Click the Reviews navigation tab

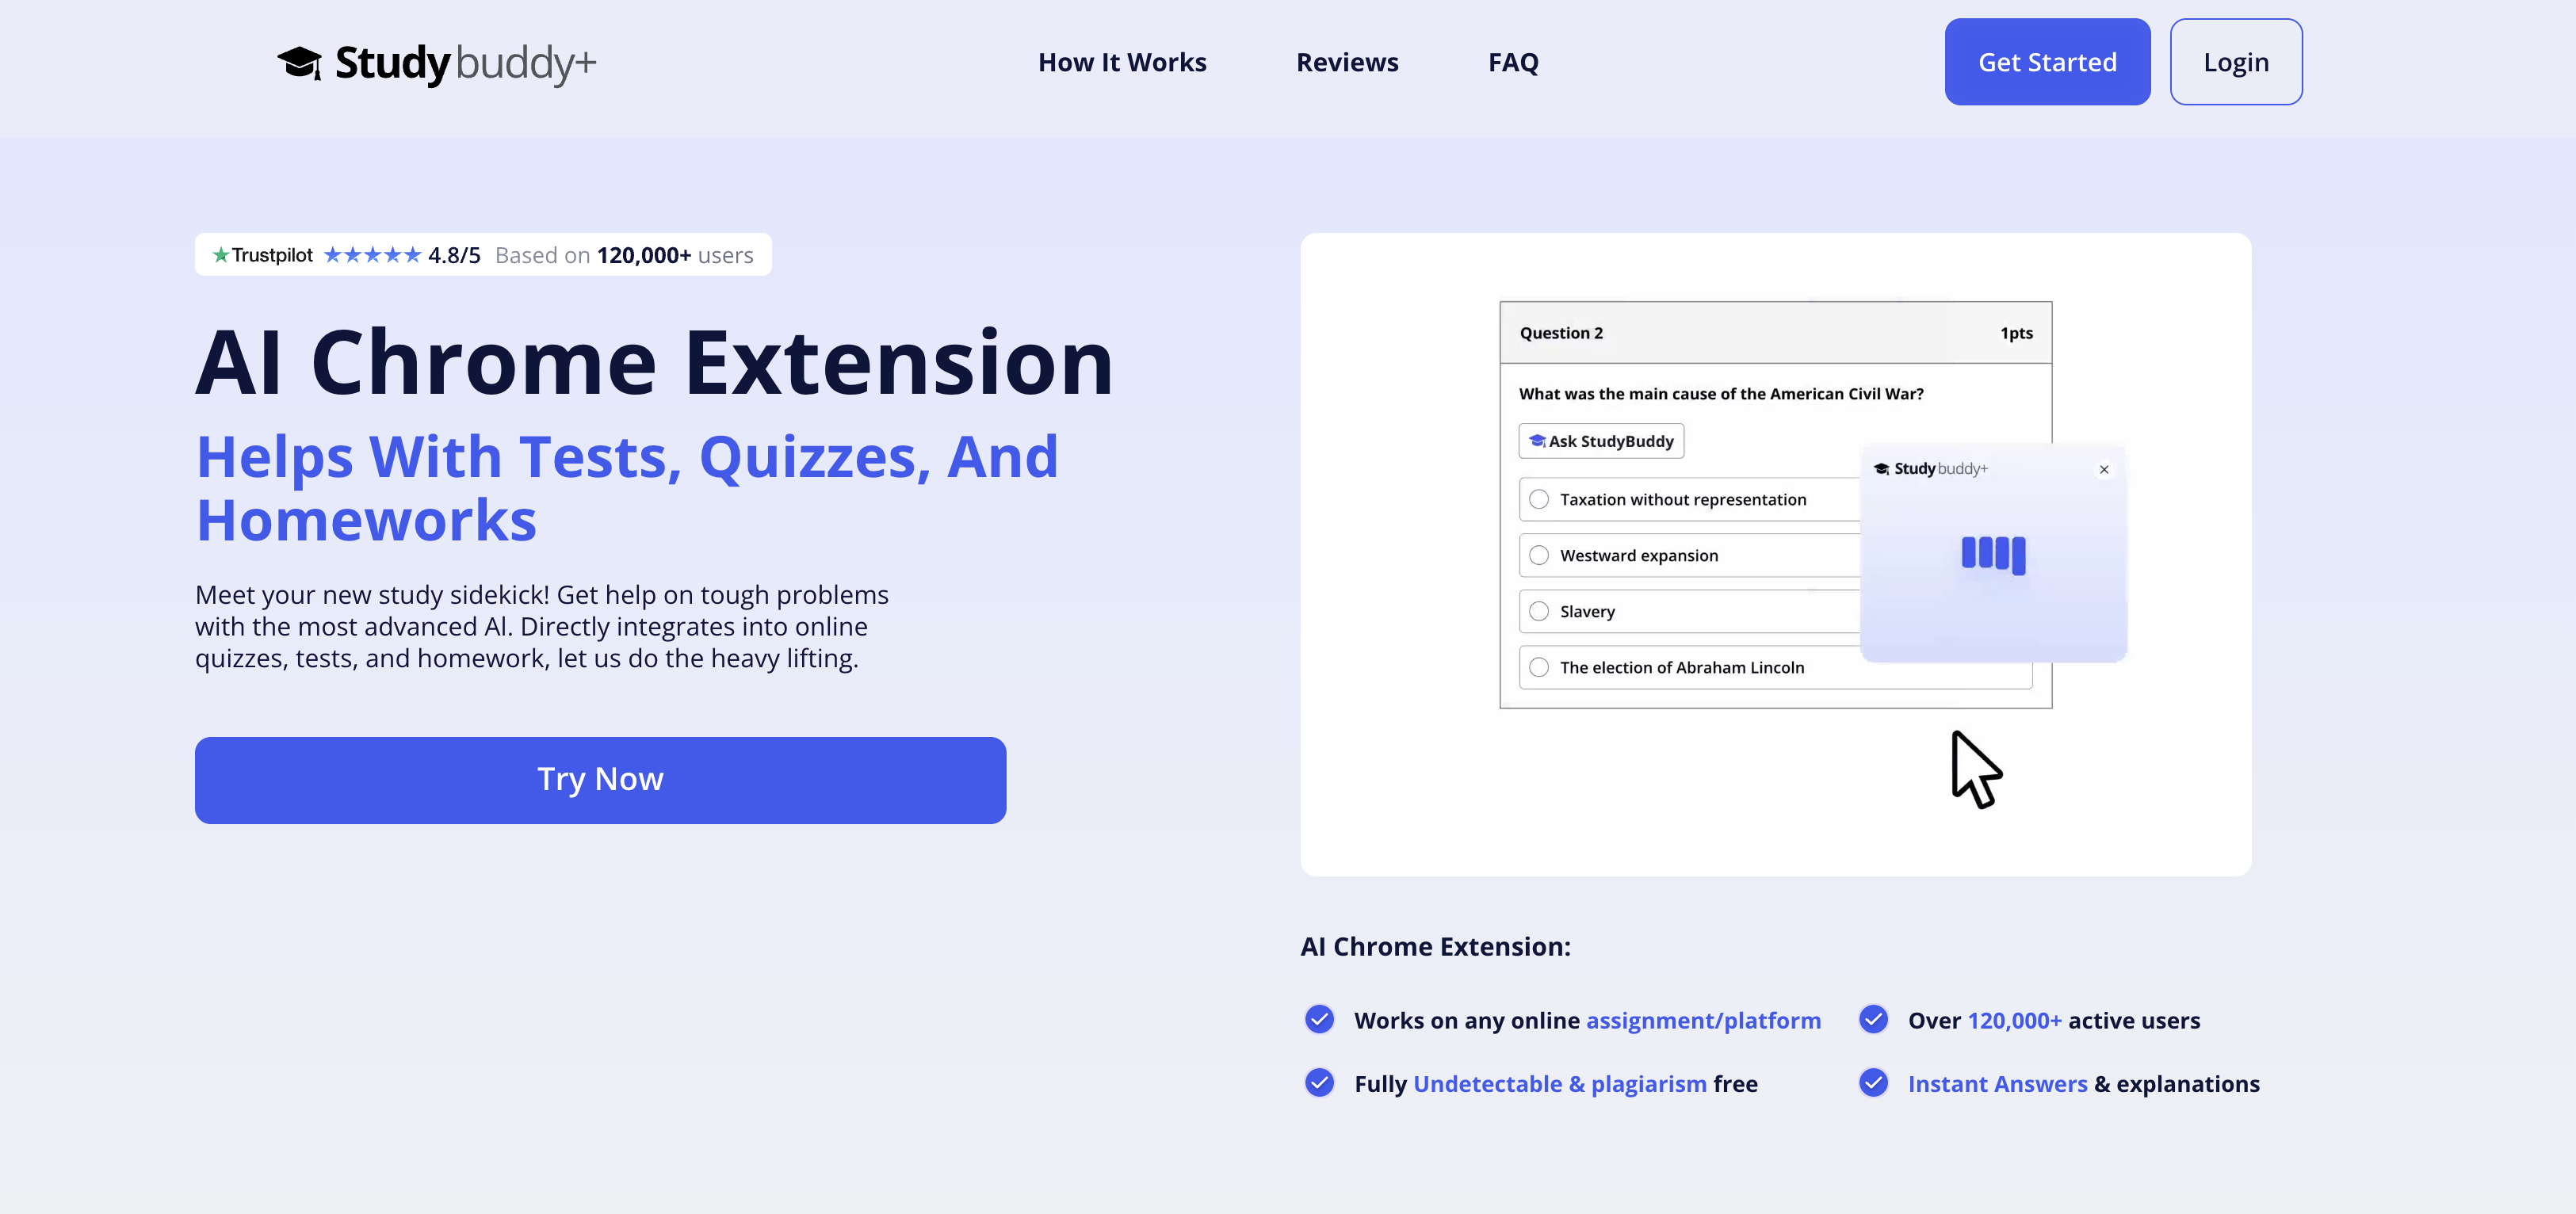click(1347, 61)
